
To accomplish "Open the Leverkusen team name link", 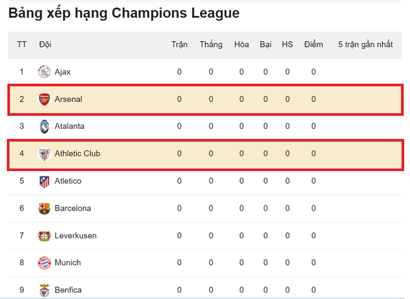I will tap(75, 236).
